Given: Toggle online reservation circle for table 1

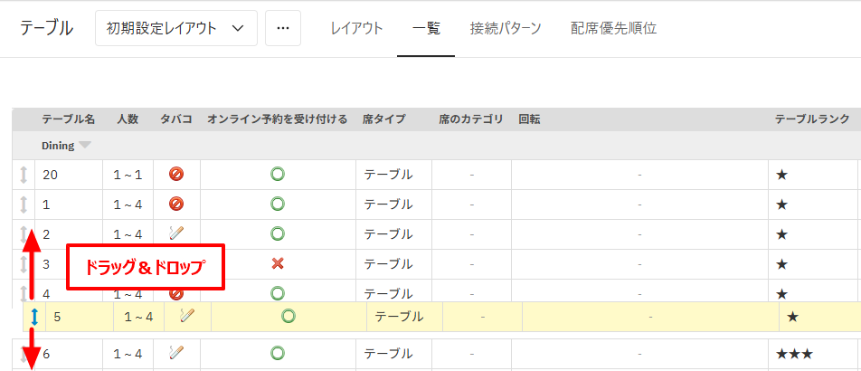Looking at the screenshot, I should pyautogui.click(x=278, y=205).
